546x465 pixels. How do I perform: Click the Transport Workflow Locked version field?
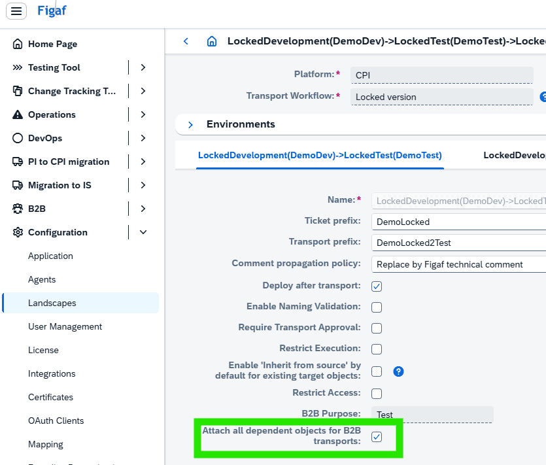(442, 97)
